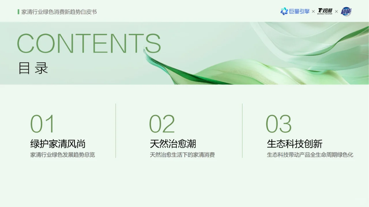Click the large number 01
This screenshot has width=369, height=207.
pos(43,124)
